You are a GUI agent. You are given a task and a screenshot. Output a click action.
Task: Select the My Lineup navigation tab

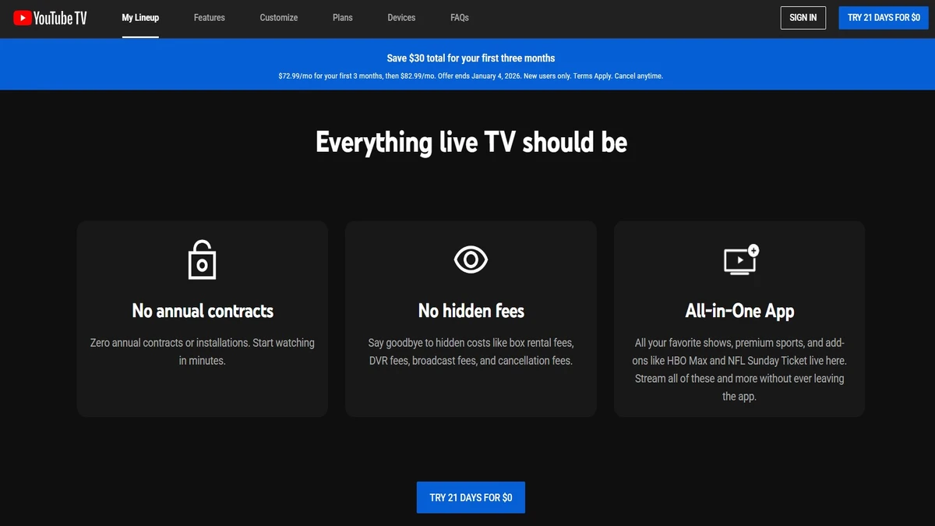(x=140, y=17)
